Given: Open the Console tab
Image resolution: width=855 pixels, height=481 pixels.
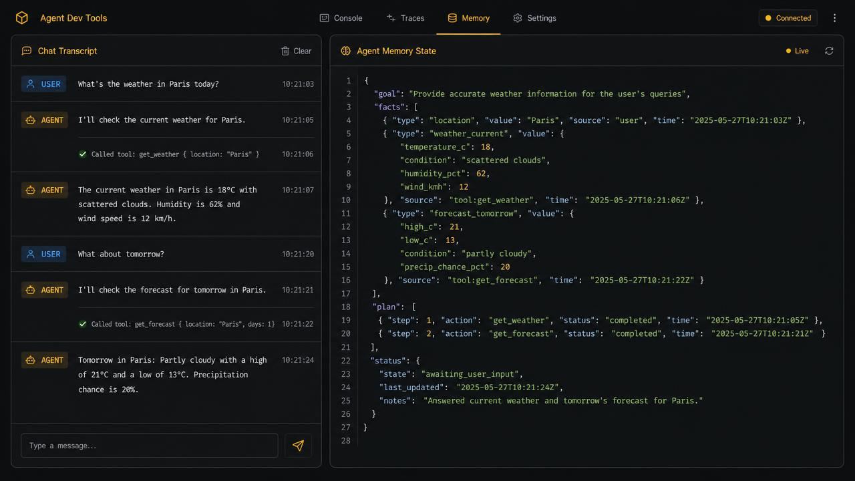Looking at the screenshot, I should 341,18.
